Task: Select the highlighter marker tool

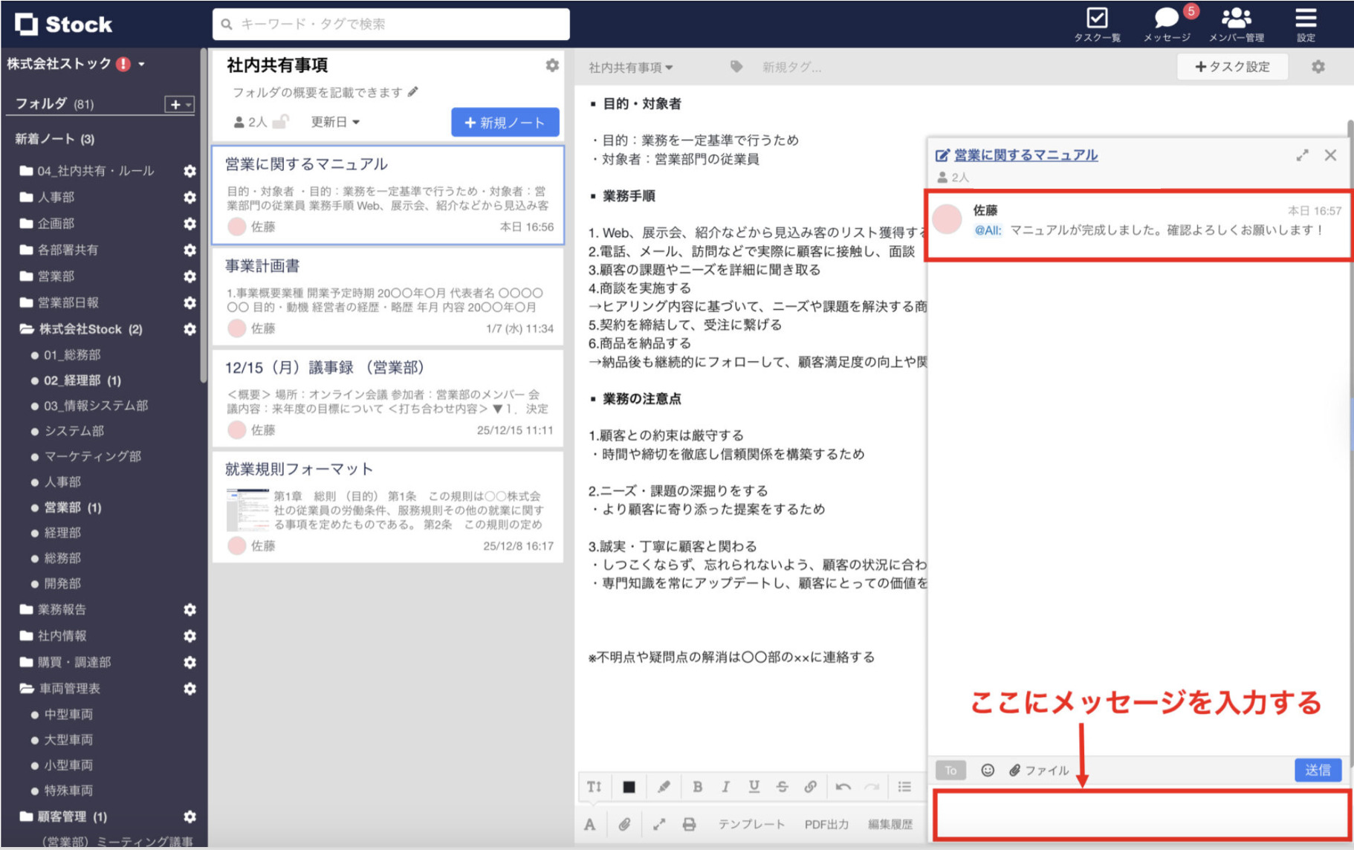Action: click(664, 787)
